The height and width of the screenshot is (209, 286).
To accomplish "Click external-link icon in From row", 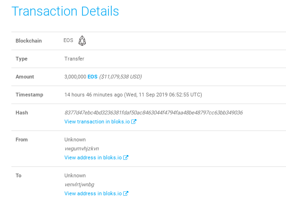I will [125, 157].
